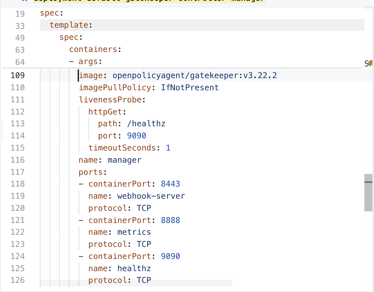Click the 'IfNotPresent' pull policy value

point(189,88)
